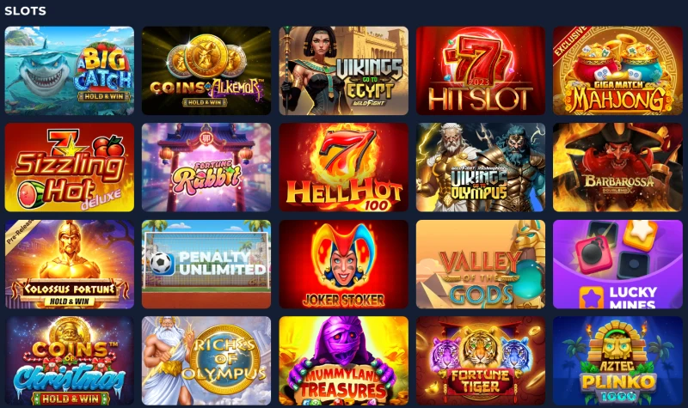Viewport: 688px width, 408px height.
Task: Select Vikings Go To Egypt game tile
Action: (x=343, y=70)
